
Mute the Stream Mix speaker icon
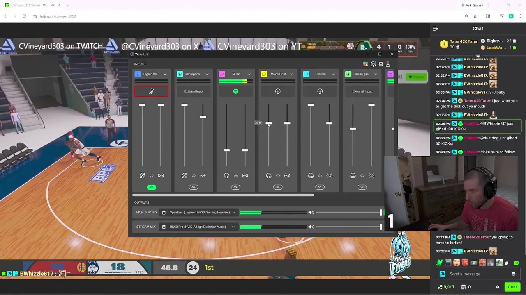[311, 227]
